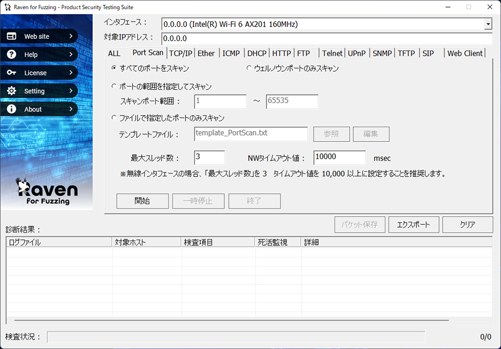The image size is (501, 349).
Task: Switch to the TFTP tab
Action: click(406, 53)
